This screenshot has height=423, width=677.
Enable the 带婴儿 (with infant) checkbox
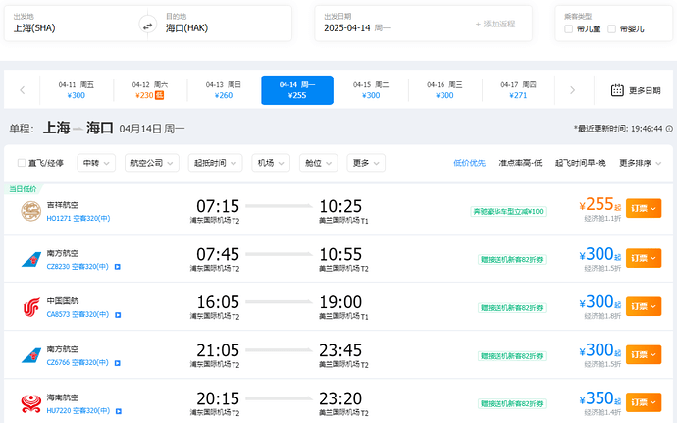point(612,29)
